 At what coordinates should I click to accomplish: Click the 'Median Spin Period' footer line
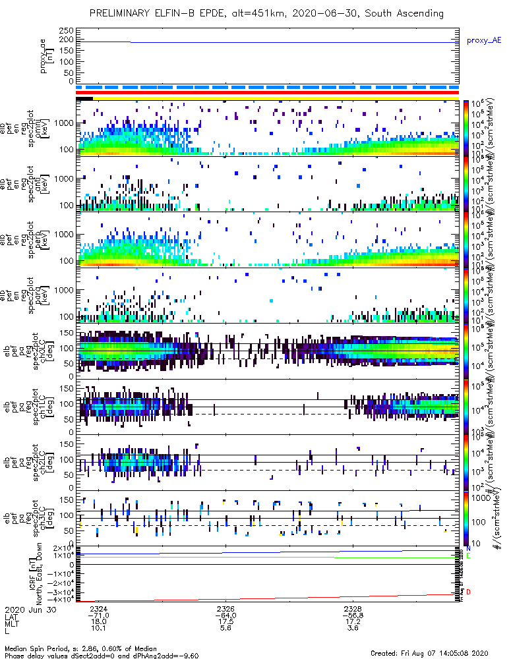coord(80,648)
